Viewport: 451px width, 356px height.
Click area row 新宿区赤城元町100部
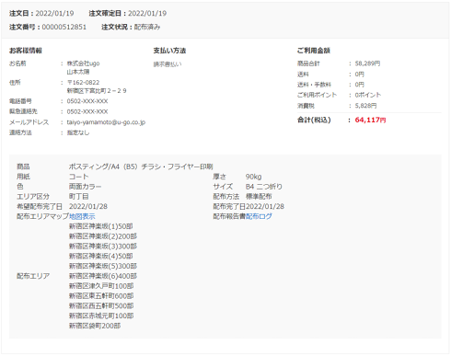point(101,316)
